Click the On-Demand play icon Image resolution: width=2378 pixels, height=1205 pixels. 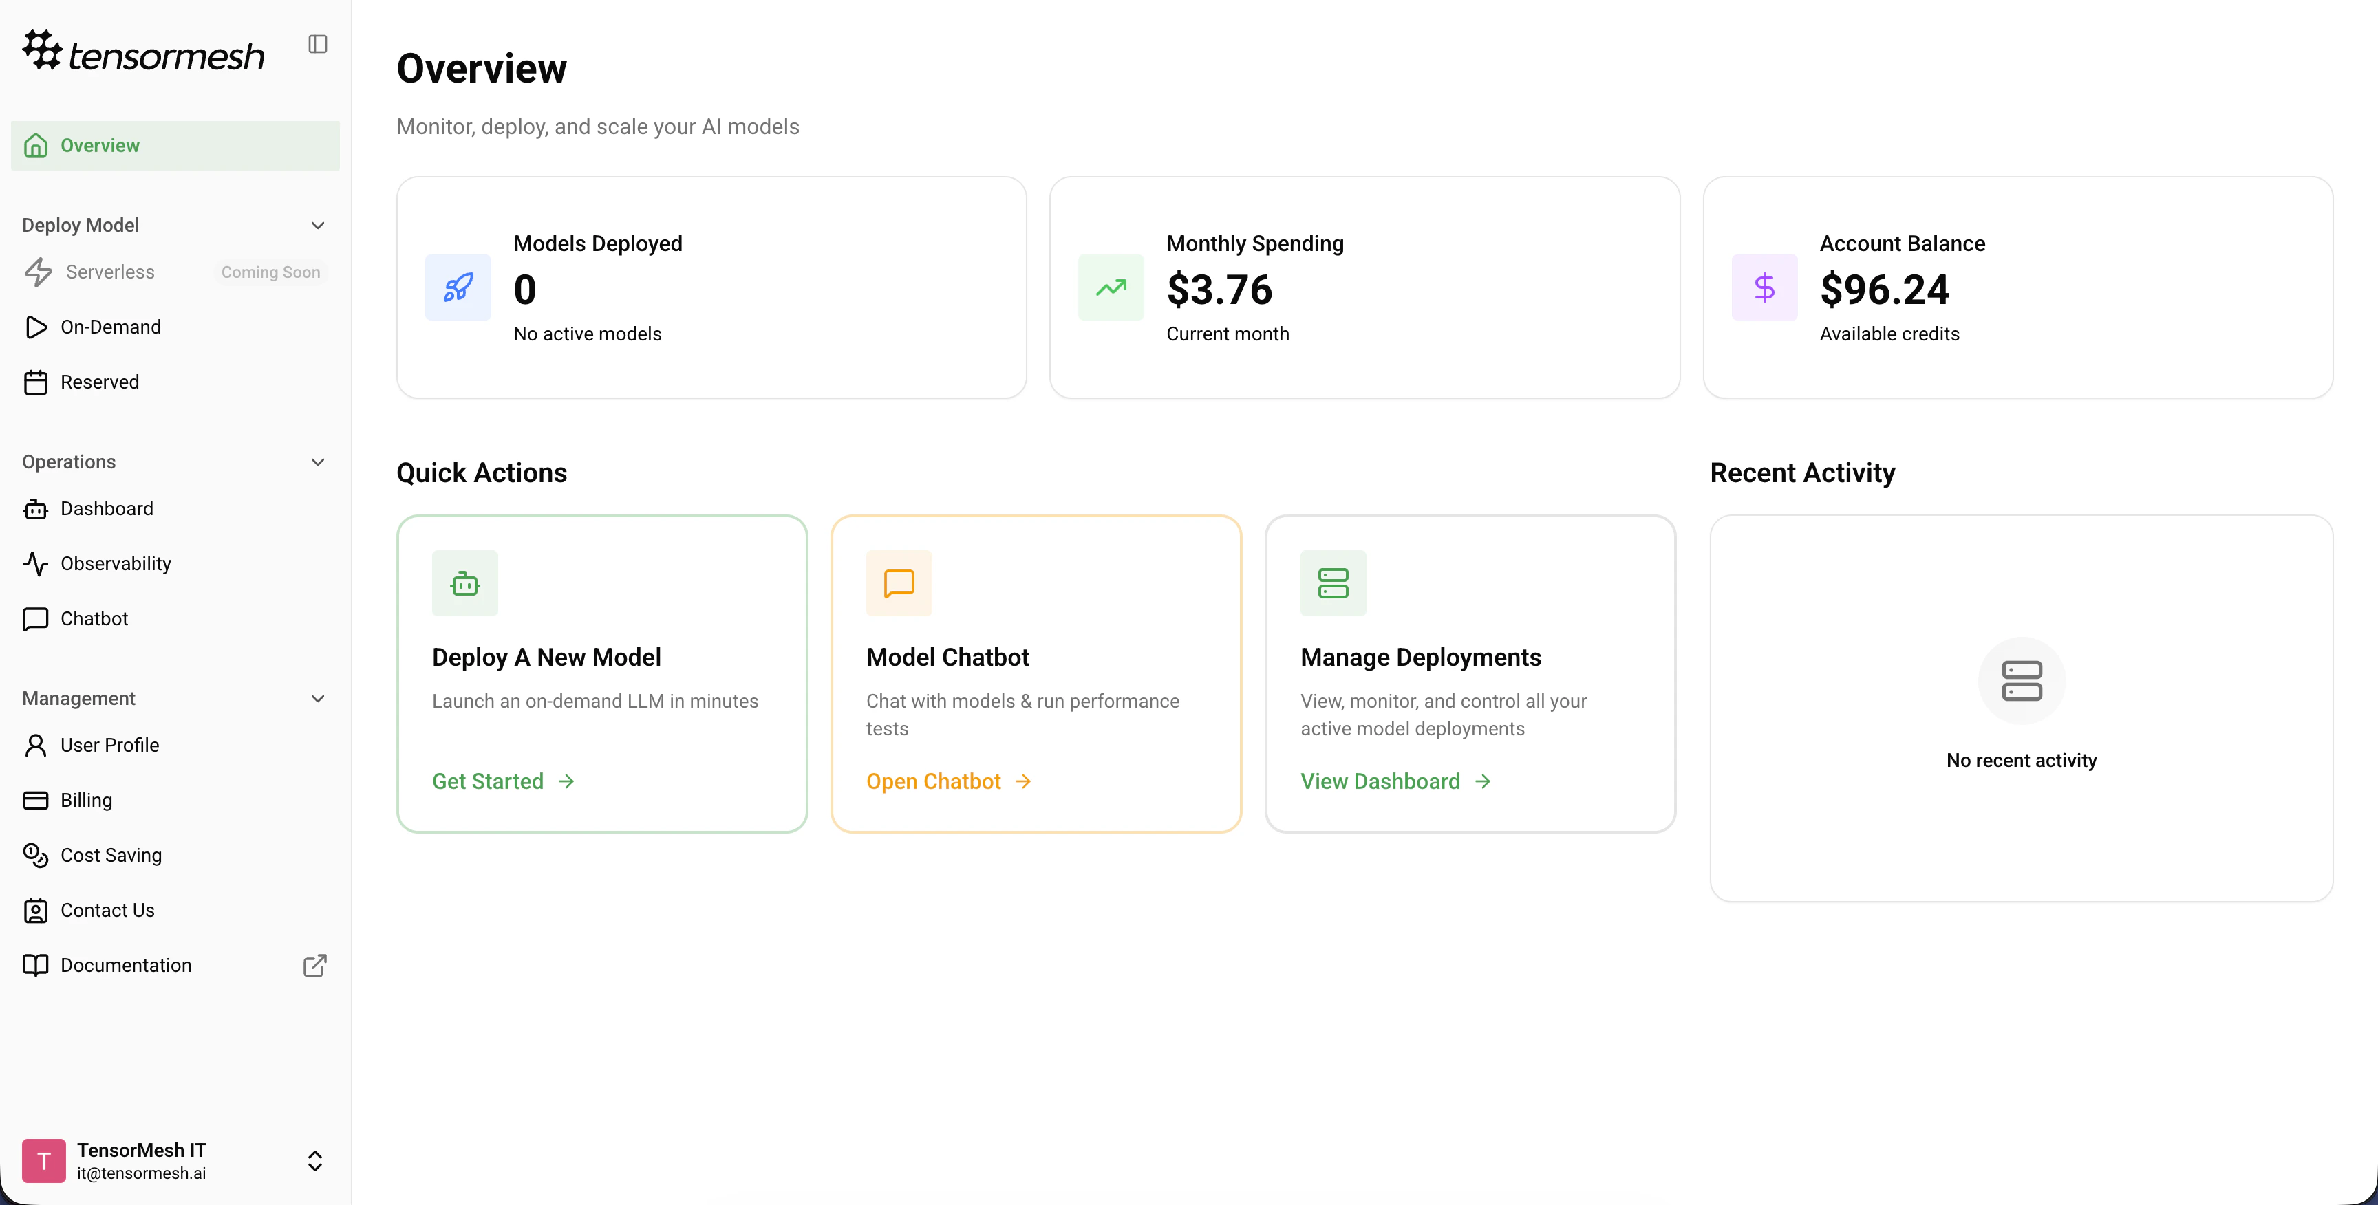pos(36,327)
